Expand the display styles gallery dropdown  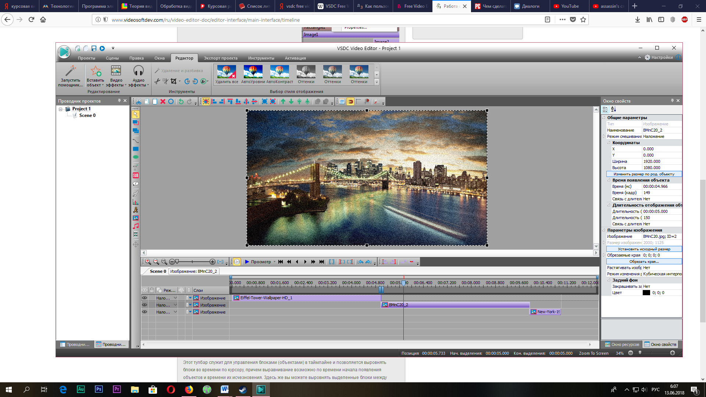click(377, 82)
